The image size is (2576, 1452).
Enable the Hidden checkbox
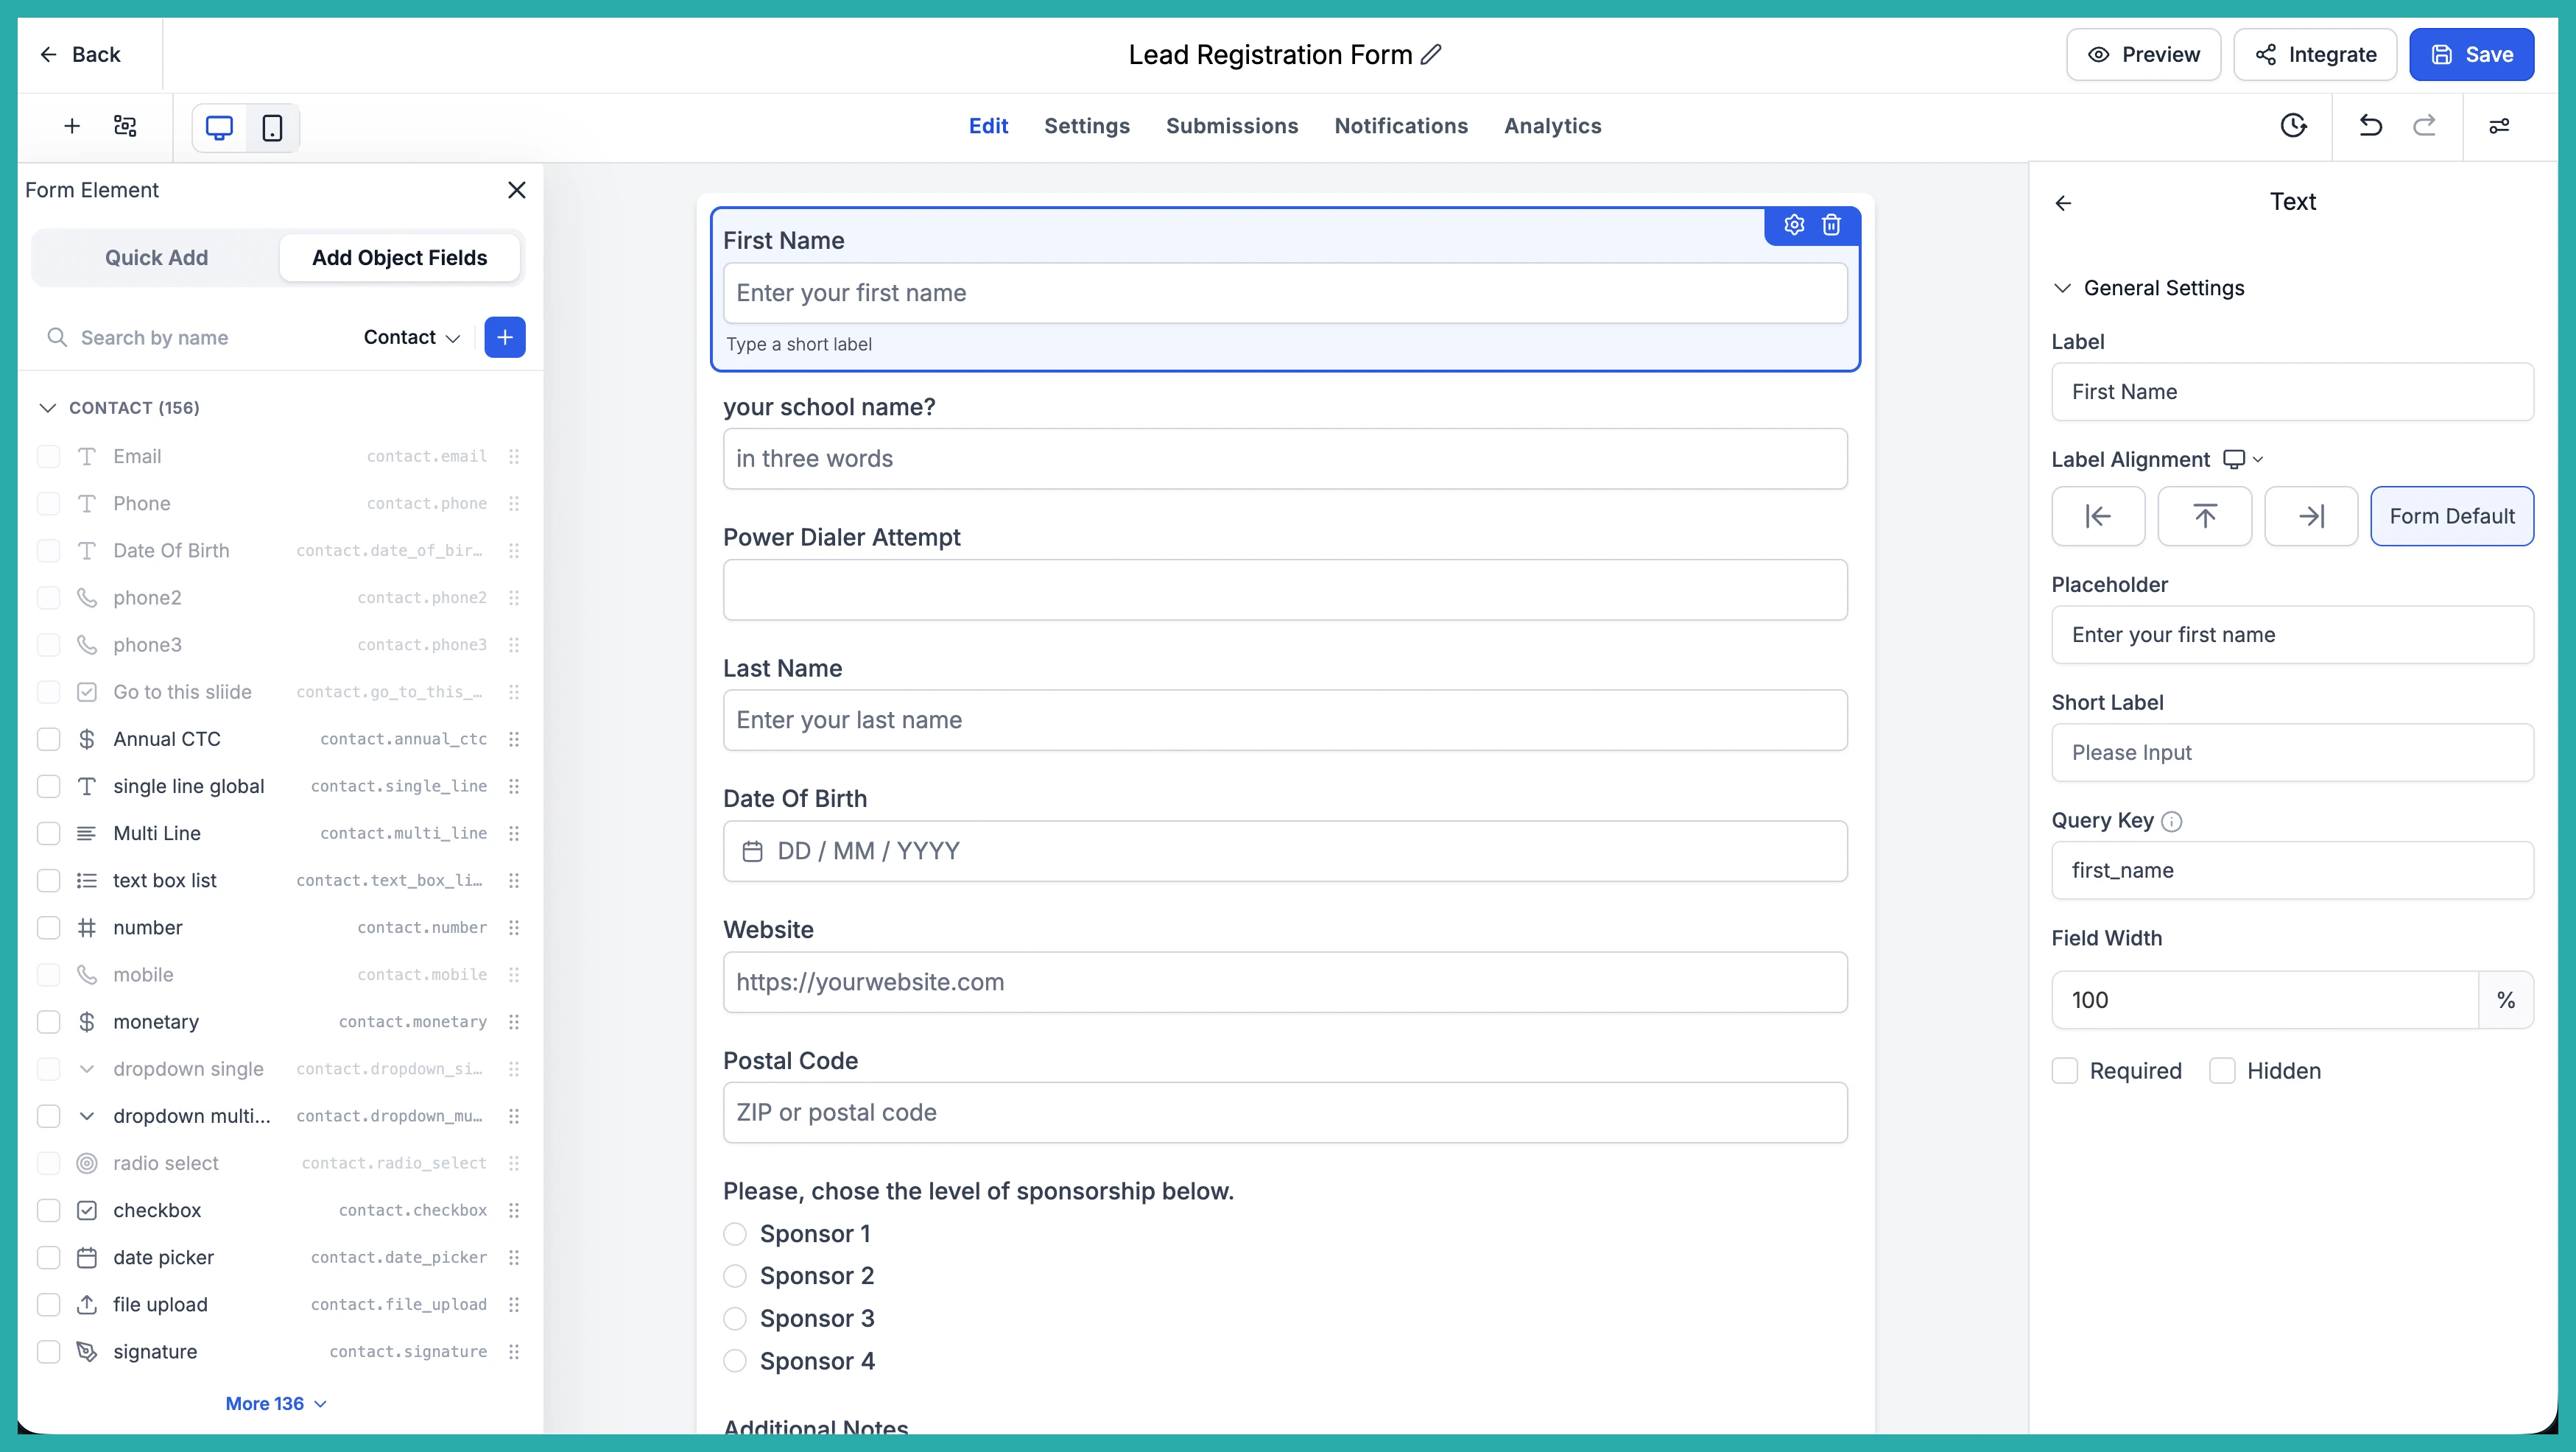coord(2222,1071)
